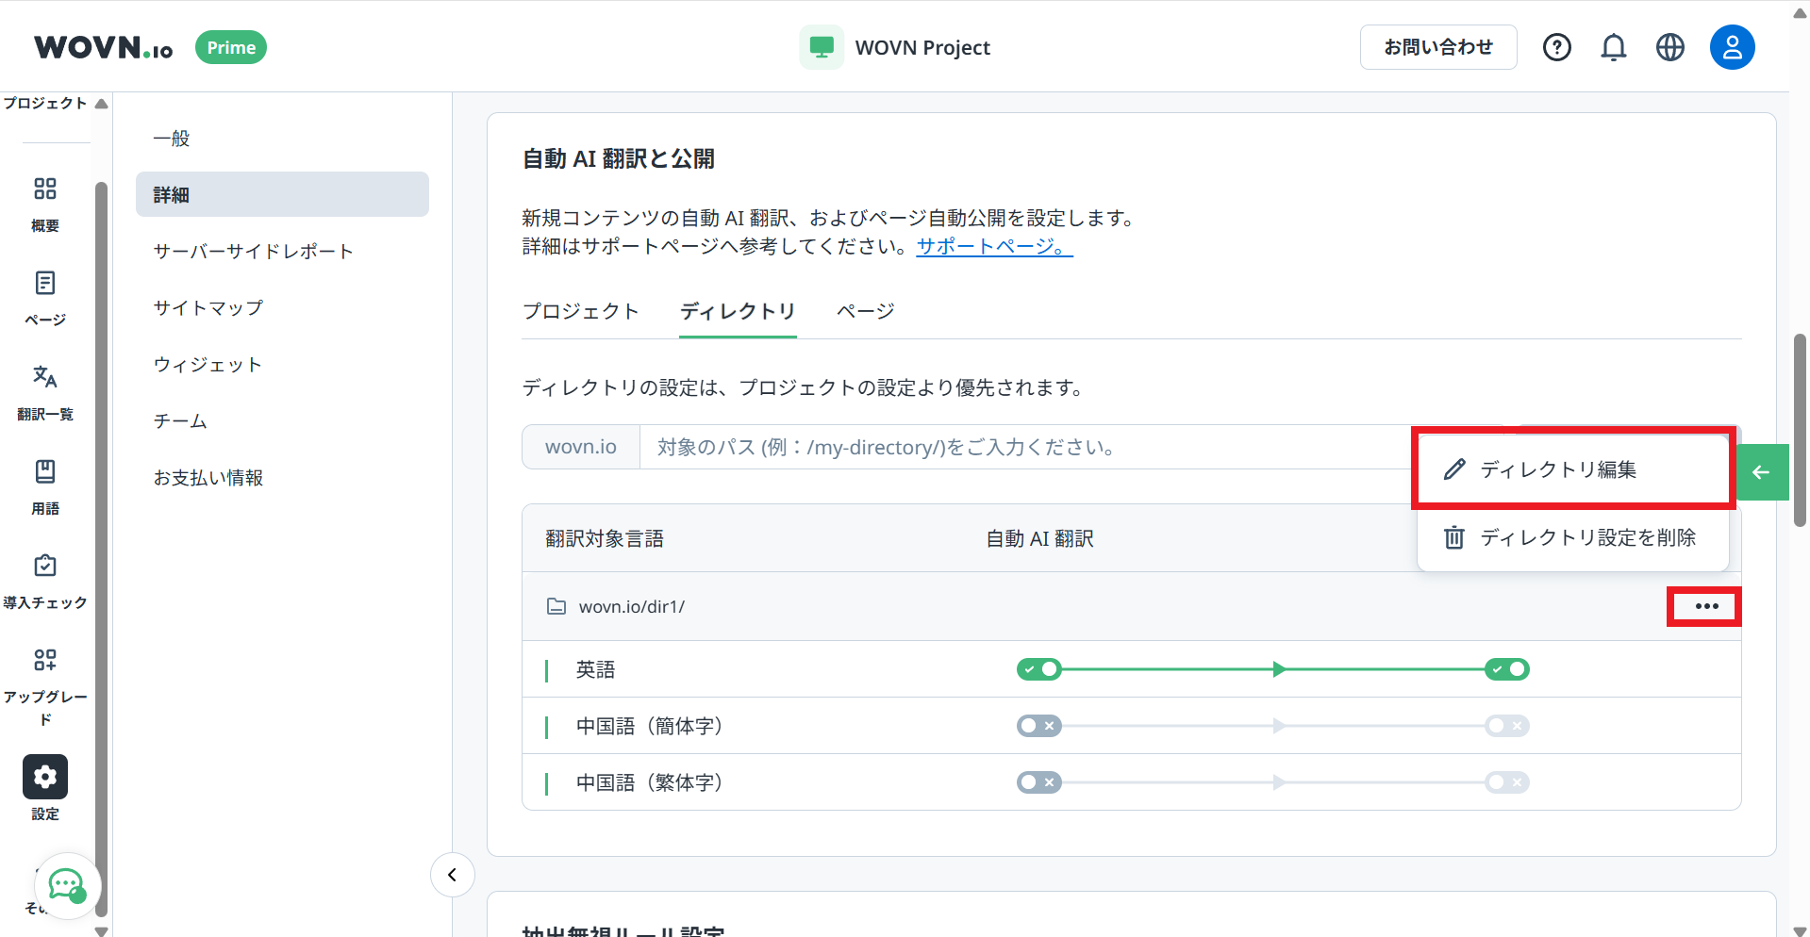This screenshot has width=1810, height=937.
Task: Click the globe language icon
Action: (x=1669, y=47)
